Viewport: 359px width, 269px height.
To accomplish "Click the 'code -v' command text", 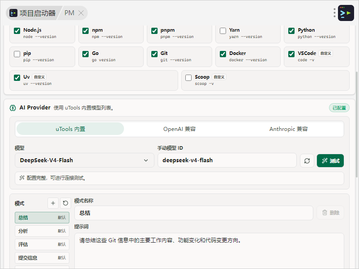I will pyautogui.click(x=306, y=60).
